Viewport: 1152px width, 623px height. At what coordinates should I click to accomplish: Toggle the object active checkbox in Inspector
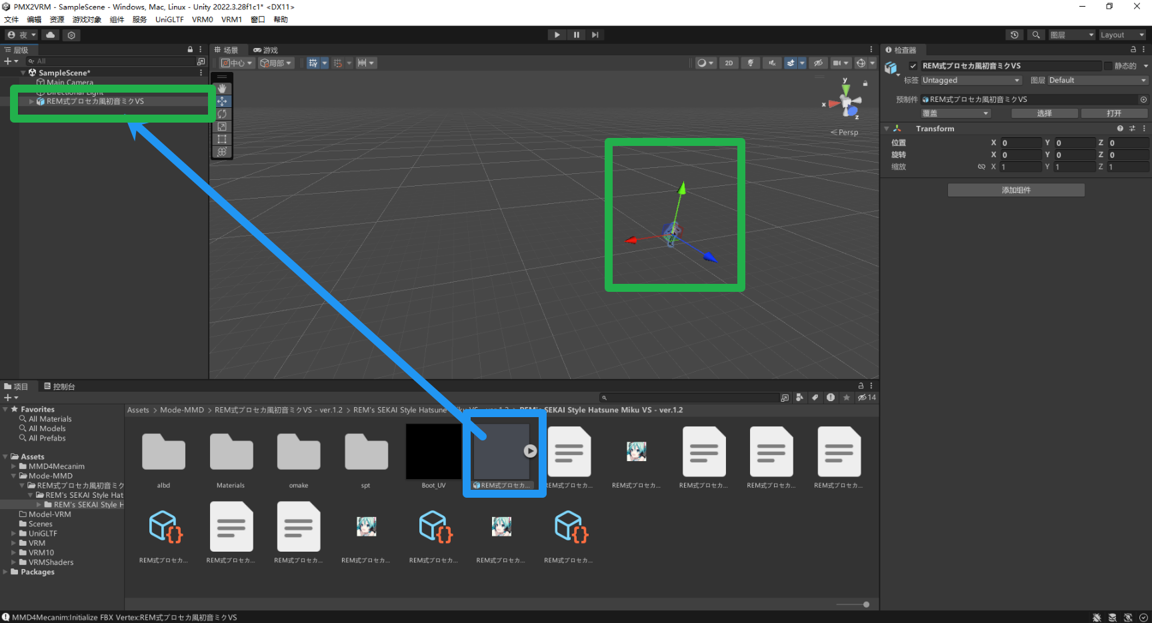tap(913, 66)
